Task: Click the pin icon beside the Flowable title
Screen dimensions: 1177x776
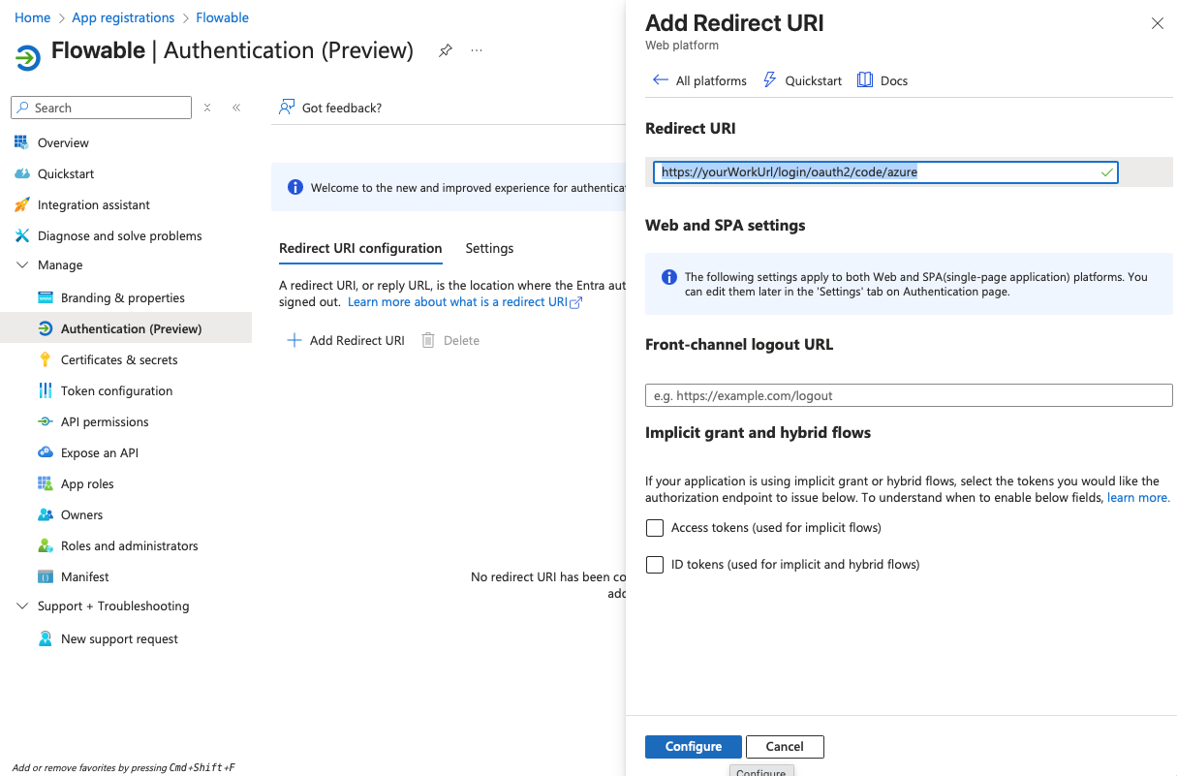Action: (x=446, y=50)
